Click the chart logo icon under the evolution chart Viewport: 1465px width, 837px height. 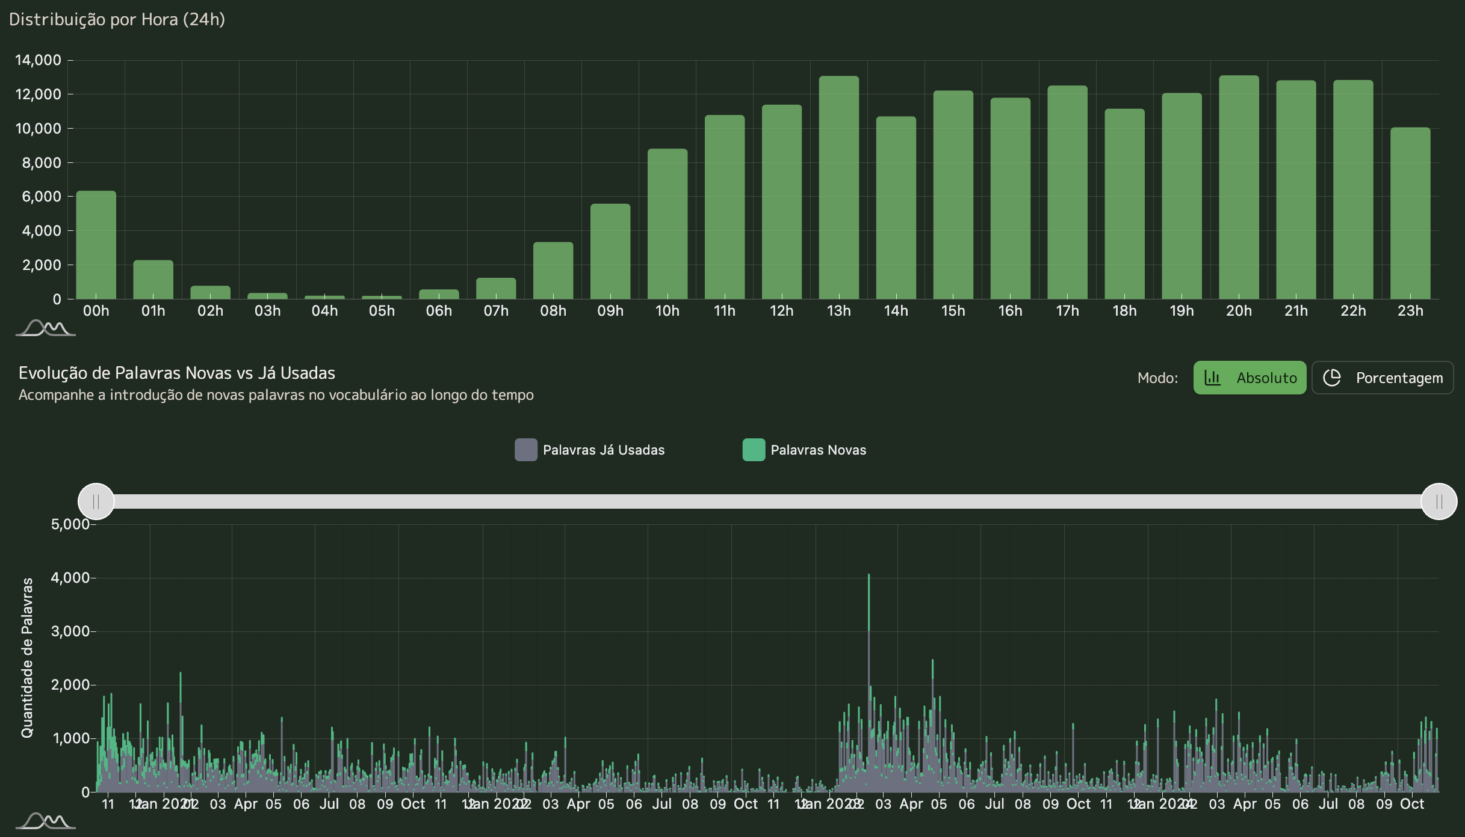tap(45, 821)
